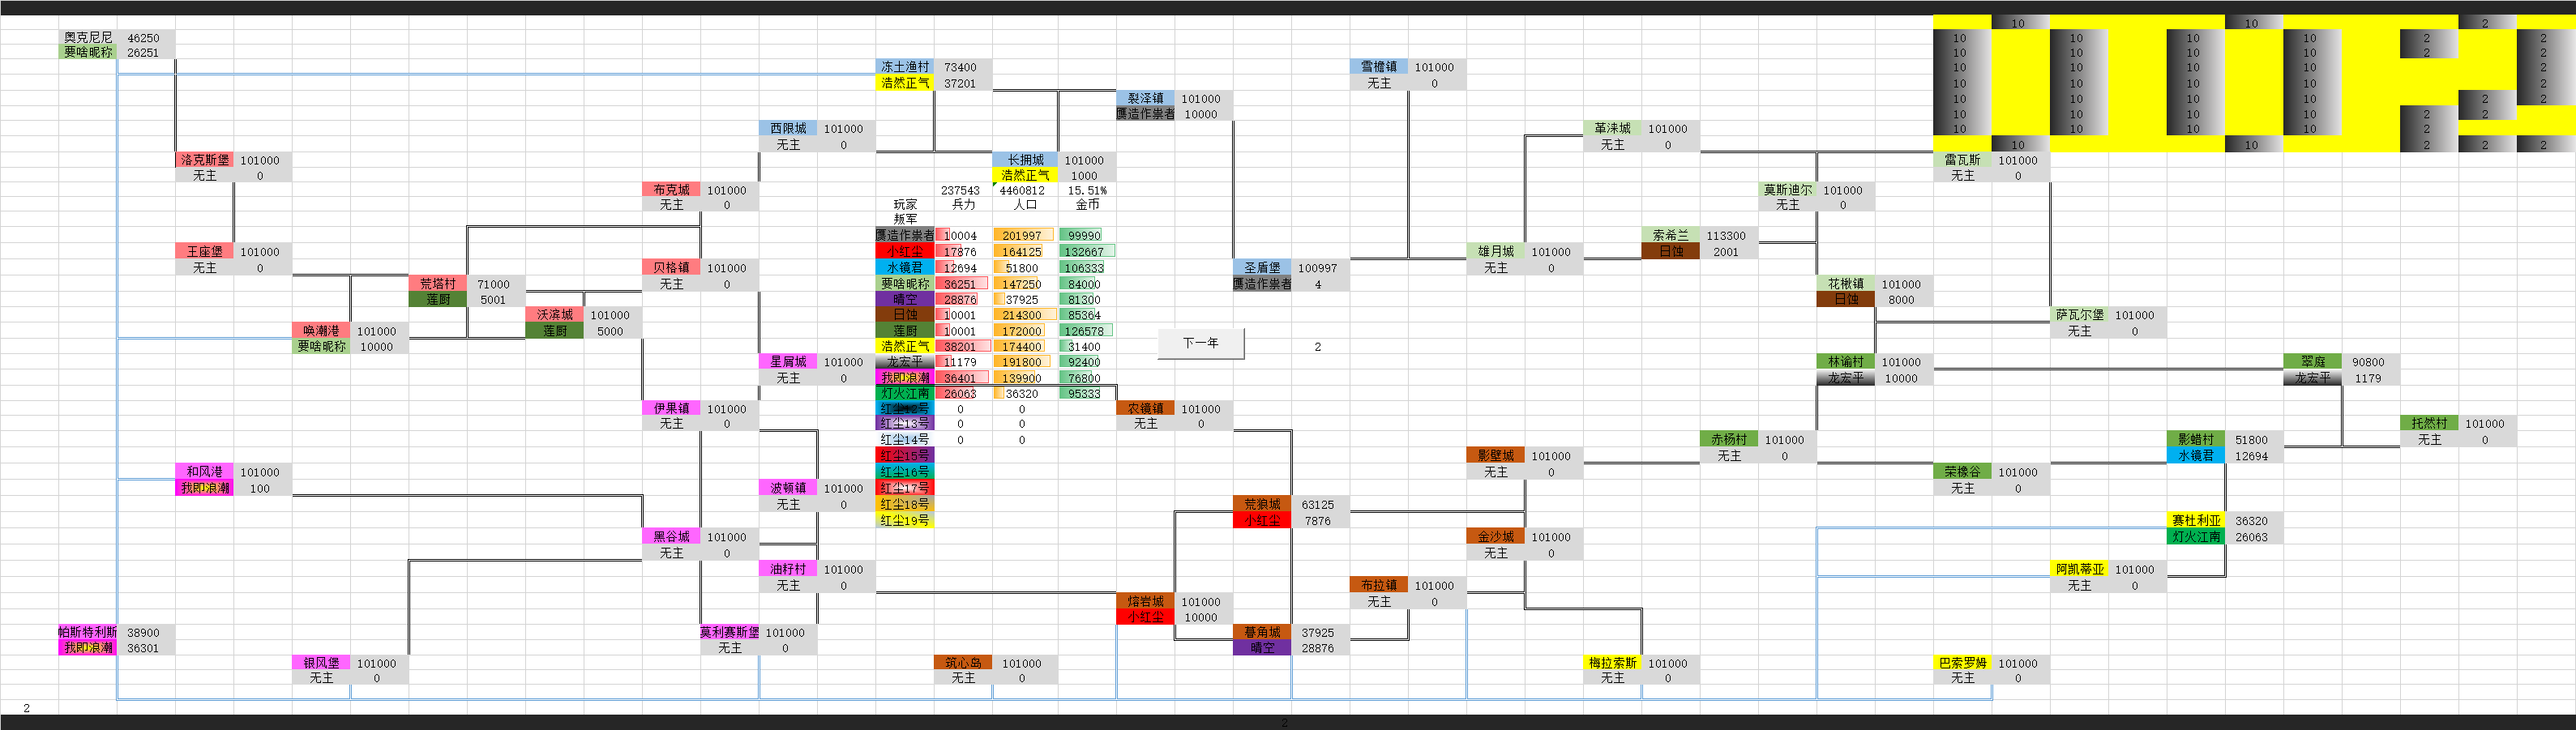Select the 筑心岛 city cell
Viewport: 2576px width, 730px height.
click(x=963, y=663)
